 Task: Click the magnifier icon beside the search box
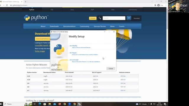click(x=100, y=18)
